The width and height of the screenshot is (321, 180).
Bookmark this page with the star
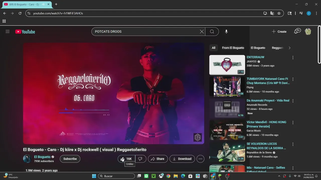point(279,13)
